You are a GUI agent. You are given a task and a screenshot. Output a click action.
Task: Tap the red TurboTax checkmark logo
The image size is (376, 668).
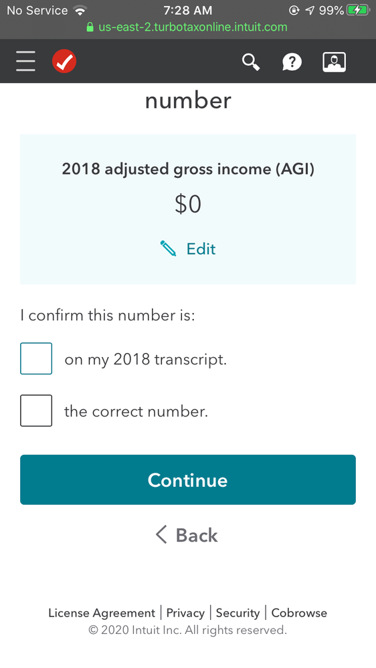(64, 62)
